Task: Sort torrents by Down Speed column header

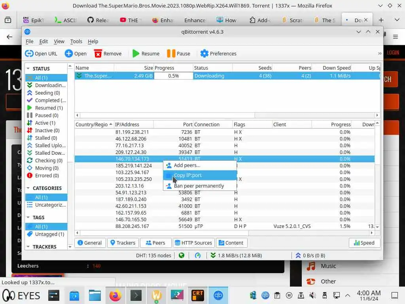Action: [x=331, y=68]
